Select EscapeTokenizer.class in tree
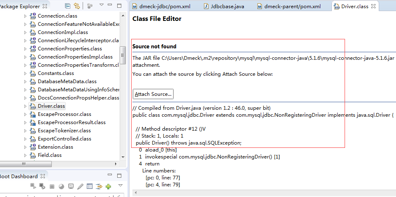 64,131
